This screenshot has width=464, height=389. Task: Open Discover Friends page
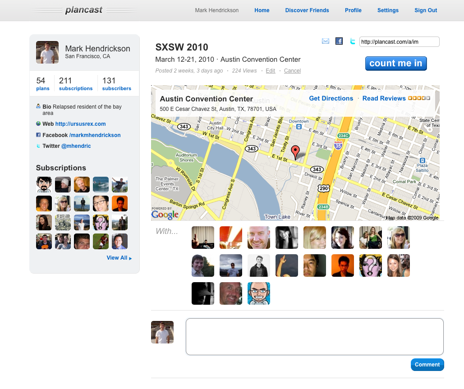coord(307,10)
